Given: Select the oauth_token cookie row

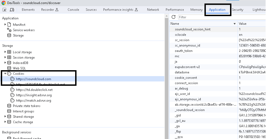Looking at the screenshot, I should [217, 51].
